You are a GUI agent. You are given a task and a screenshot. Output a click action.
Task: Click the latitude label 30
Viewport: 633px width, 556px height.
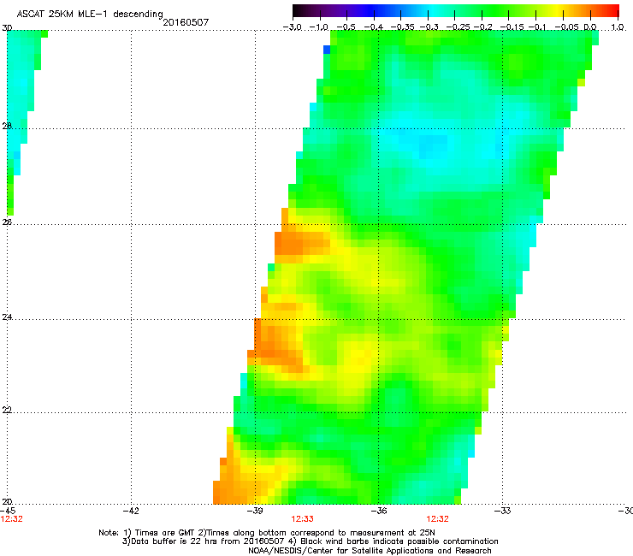pyautogui.click(x=7, y=28)
